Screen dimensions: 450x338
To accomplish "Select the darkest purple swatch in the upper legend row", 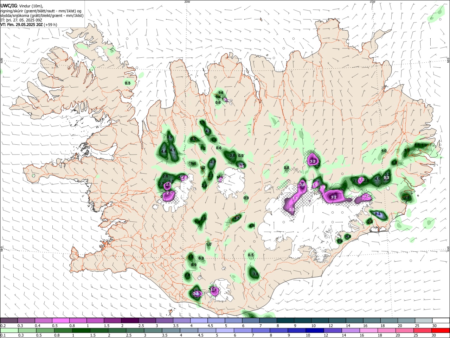I will [129, 320].
